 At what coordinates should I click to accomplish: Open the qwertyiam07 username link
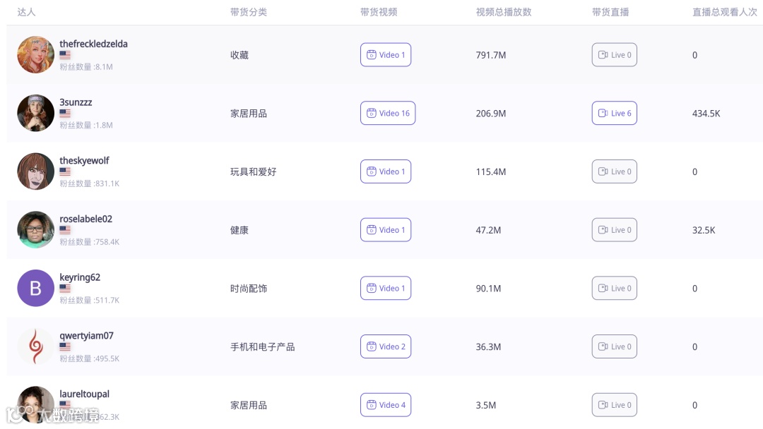(x=86, y=336)
